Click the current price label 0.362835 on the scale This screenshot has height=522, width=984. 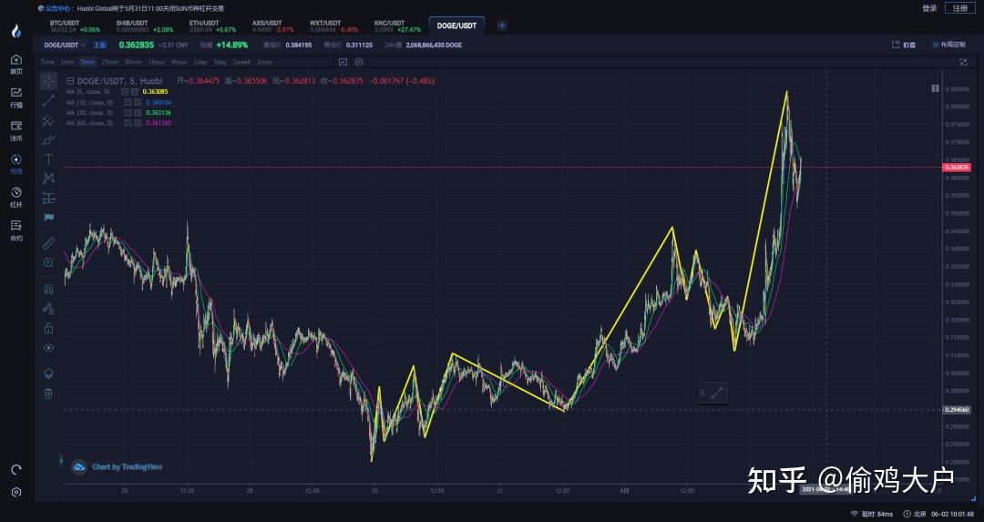tap(957, 168)
